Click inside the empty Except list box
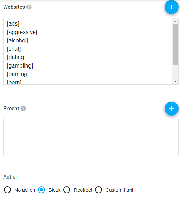180x202 pixels. click(91, 138)
